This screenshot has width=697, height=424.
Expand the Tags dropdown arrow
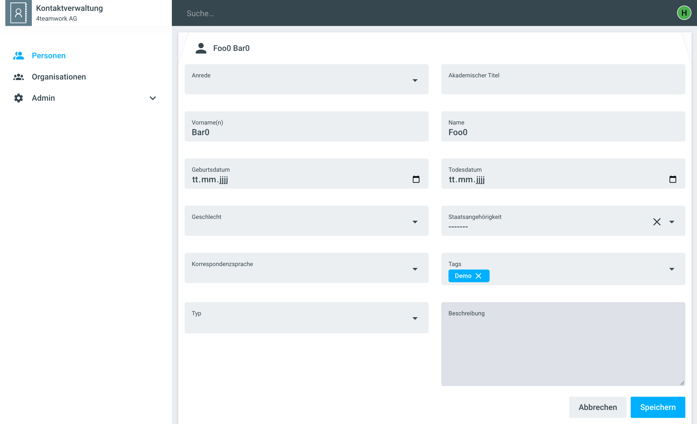click(672, 269)
